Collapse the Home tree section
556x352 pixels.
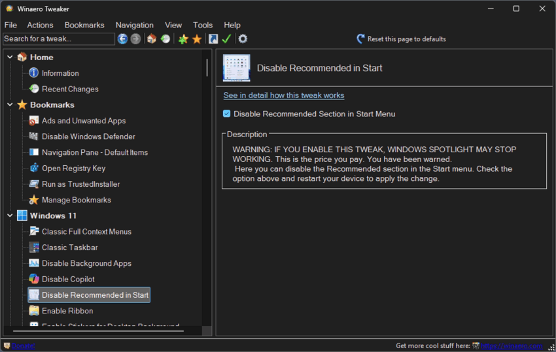coord(10,57)
